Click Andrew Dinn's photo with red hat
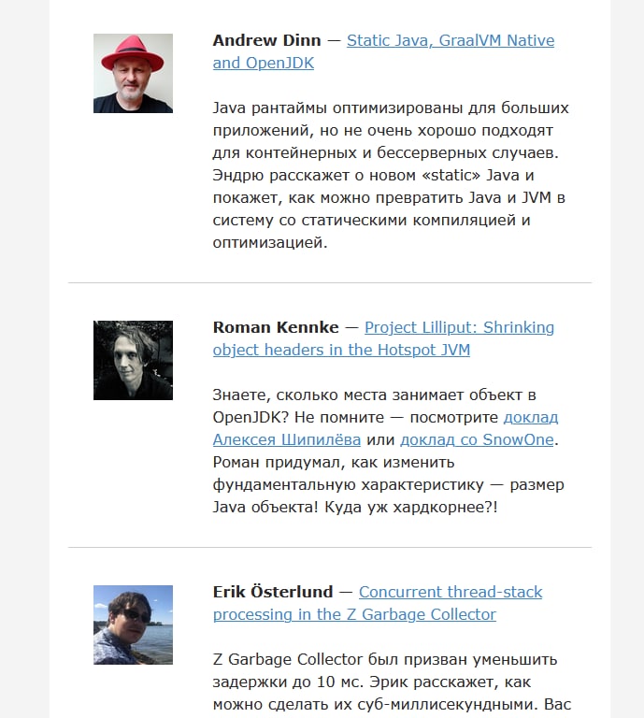The height and width of the screenshot is (718, 644). (133, 73)
